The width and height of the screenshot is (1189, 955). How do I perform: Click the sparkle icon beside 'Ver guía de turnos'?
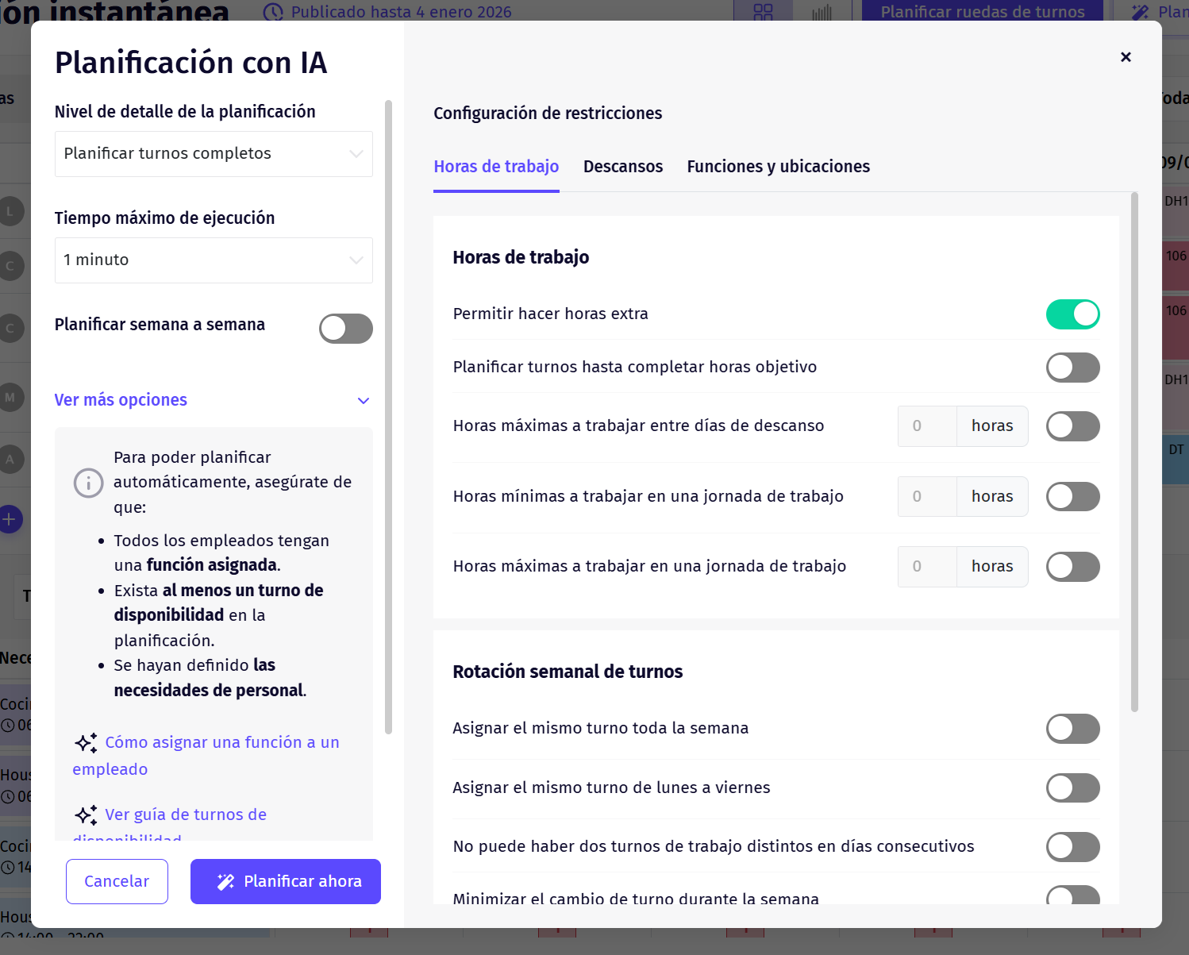(x=85, y=814)
